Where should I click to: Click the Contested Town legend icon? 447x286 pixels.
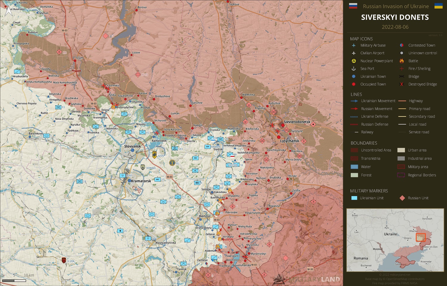pos(402,45)
